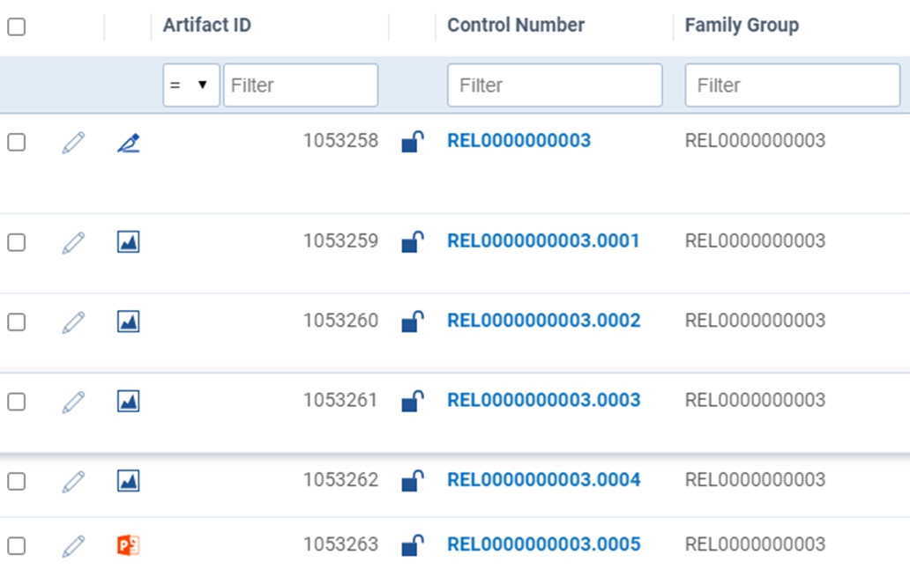Click Family Group cell in REL0000000003.0005 row

point(755,544)
